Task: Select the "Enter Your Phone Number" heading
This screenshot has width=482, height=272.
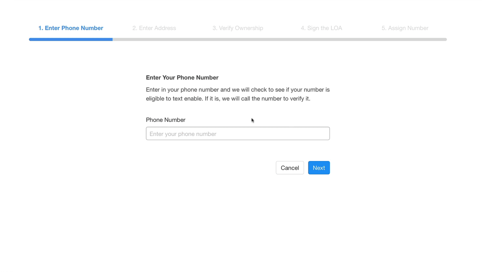Action: coord(182,77)
